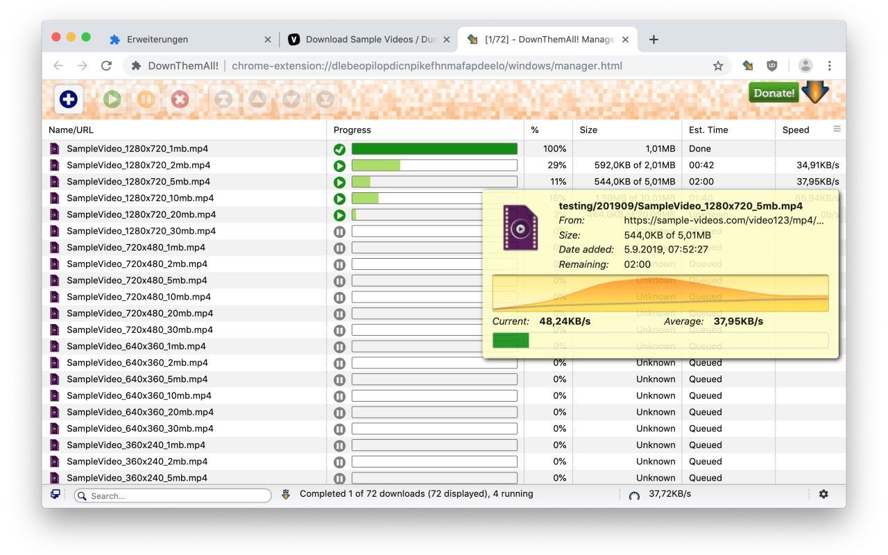Move selected downloads down one position
Viewport: 888px width, 555px height.
tap(291, 100)
